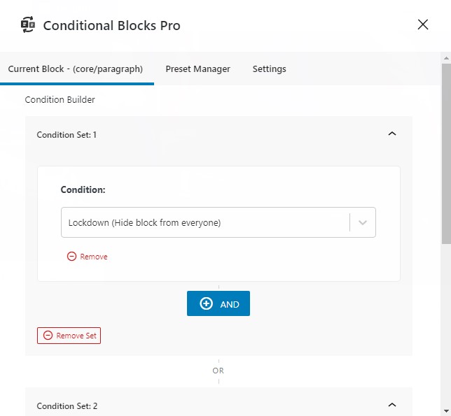451x416 pixels.
Task: Click the red Remove condition link
Action: click(x=93, y=257)
